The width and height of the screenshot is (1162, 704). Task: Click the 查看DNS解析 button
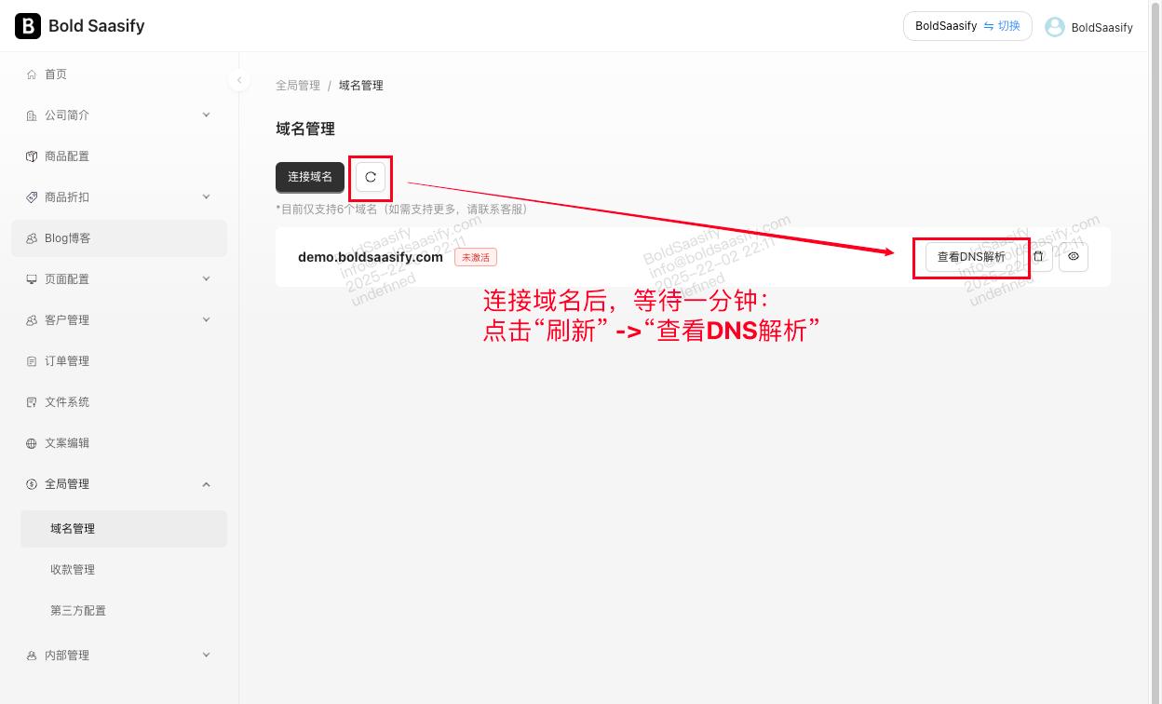tap(971, 257)
